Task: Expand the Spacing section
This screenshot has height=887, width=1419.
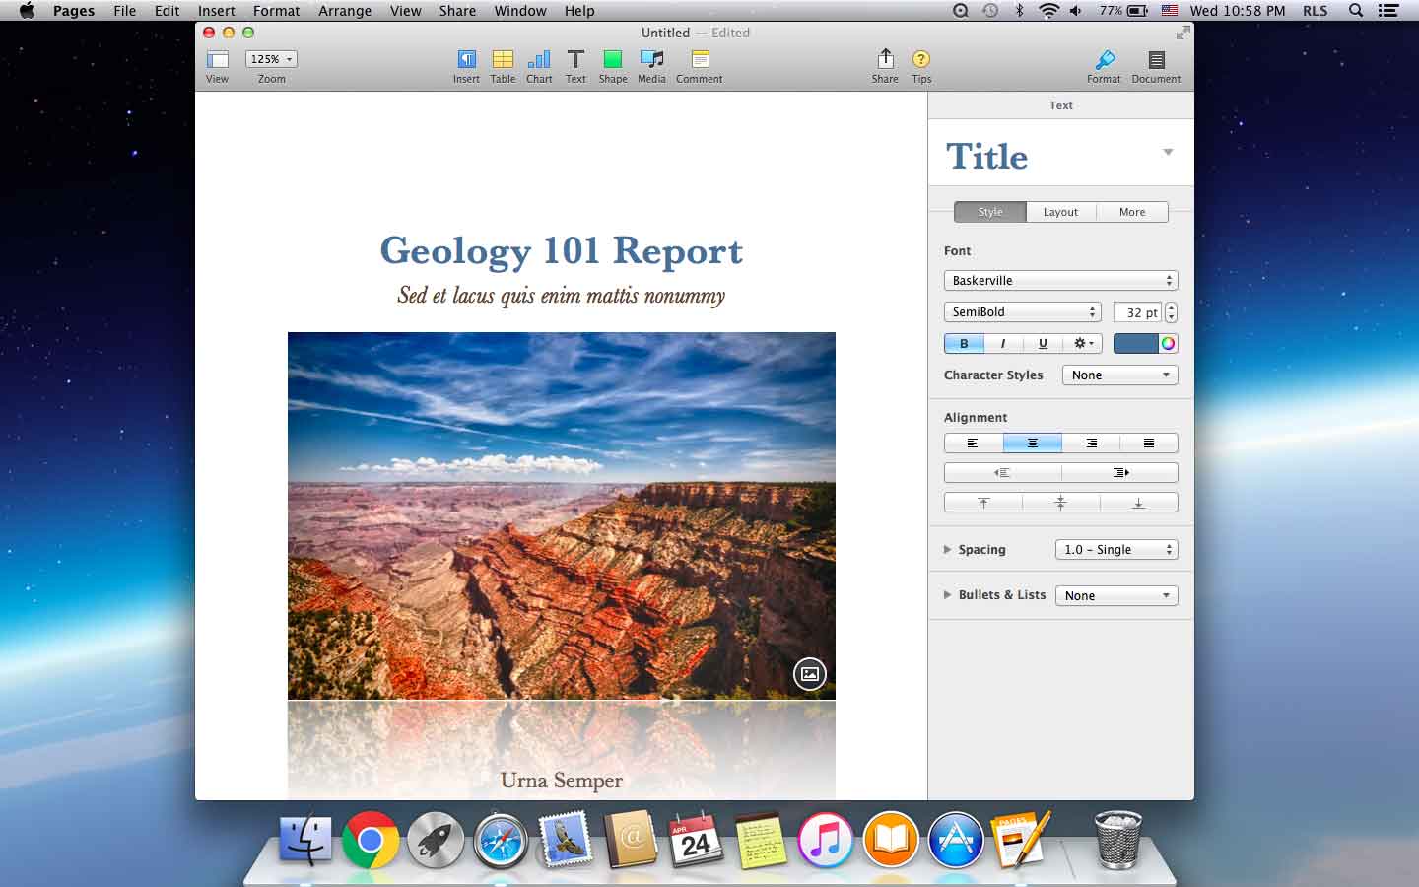Action: pos(948,550)
